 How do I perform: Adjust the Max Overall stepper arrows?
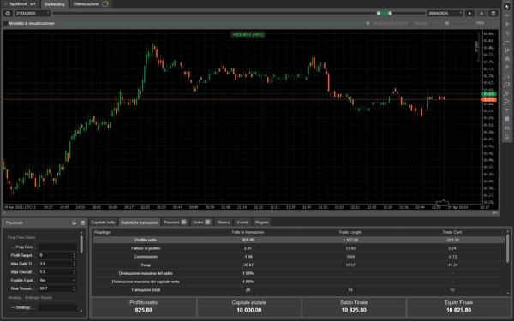pyautogui.click(x=75, y=272)
